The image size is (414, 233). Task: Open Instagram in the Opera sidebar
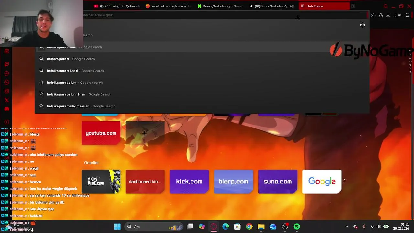tap(6, 91)
